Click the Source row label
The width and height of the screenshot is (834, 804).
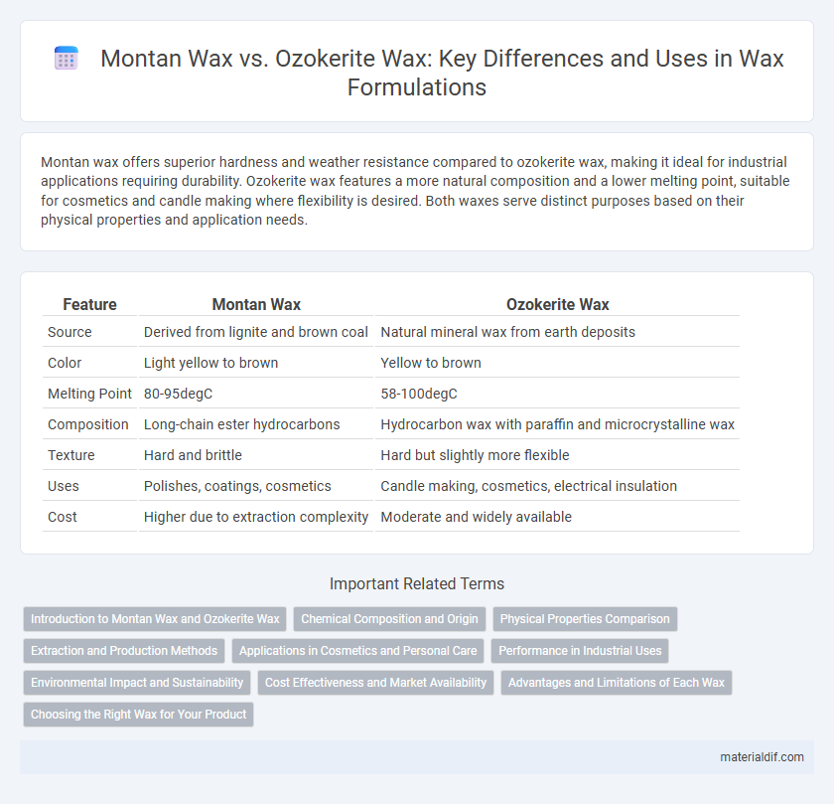pyautogui.click(x=69, y=332)
